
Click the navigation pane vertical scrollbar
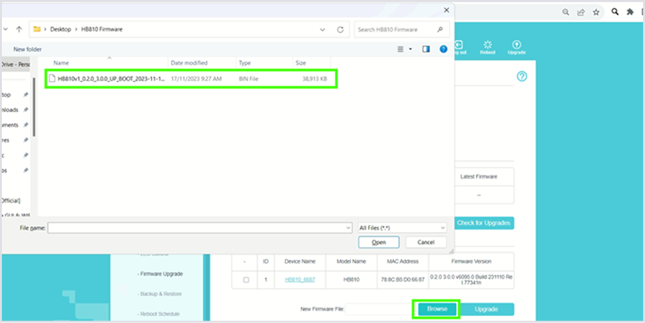[34, 107]
